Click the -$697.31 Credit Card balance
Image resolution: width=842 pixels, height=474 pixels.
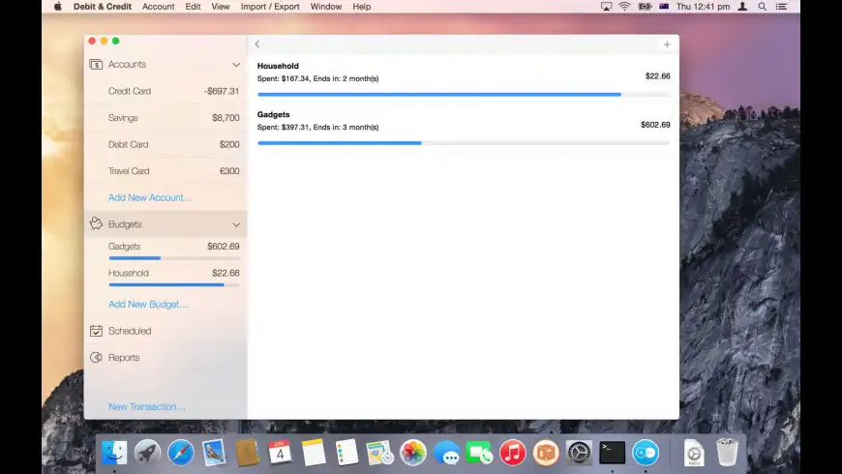[x=222, y=91]
